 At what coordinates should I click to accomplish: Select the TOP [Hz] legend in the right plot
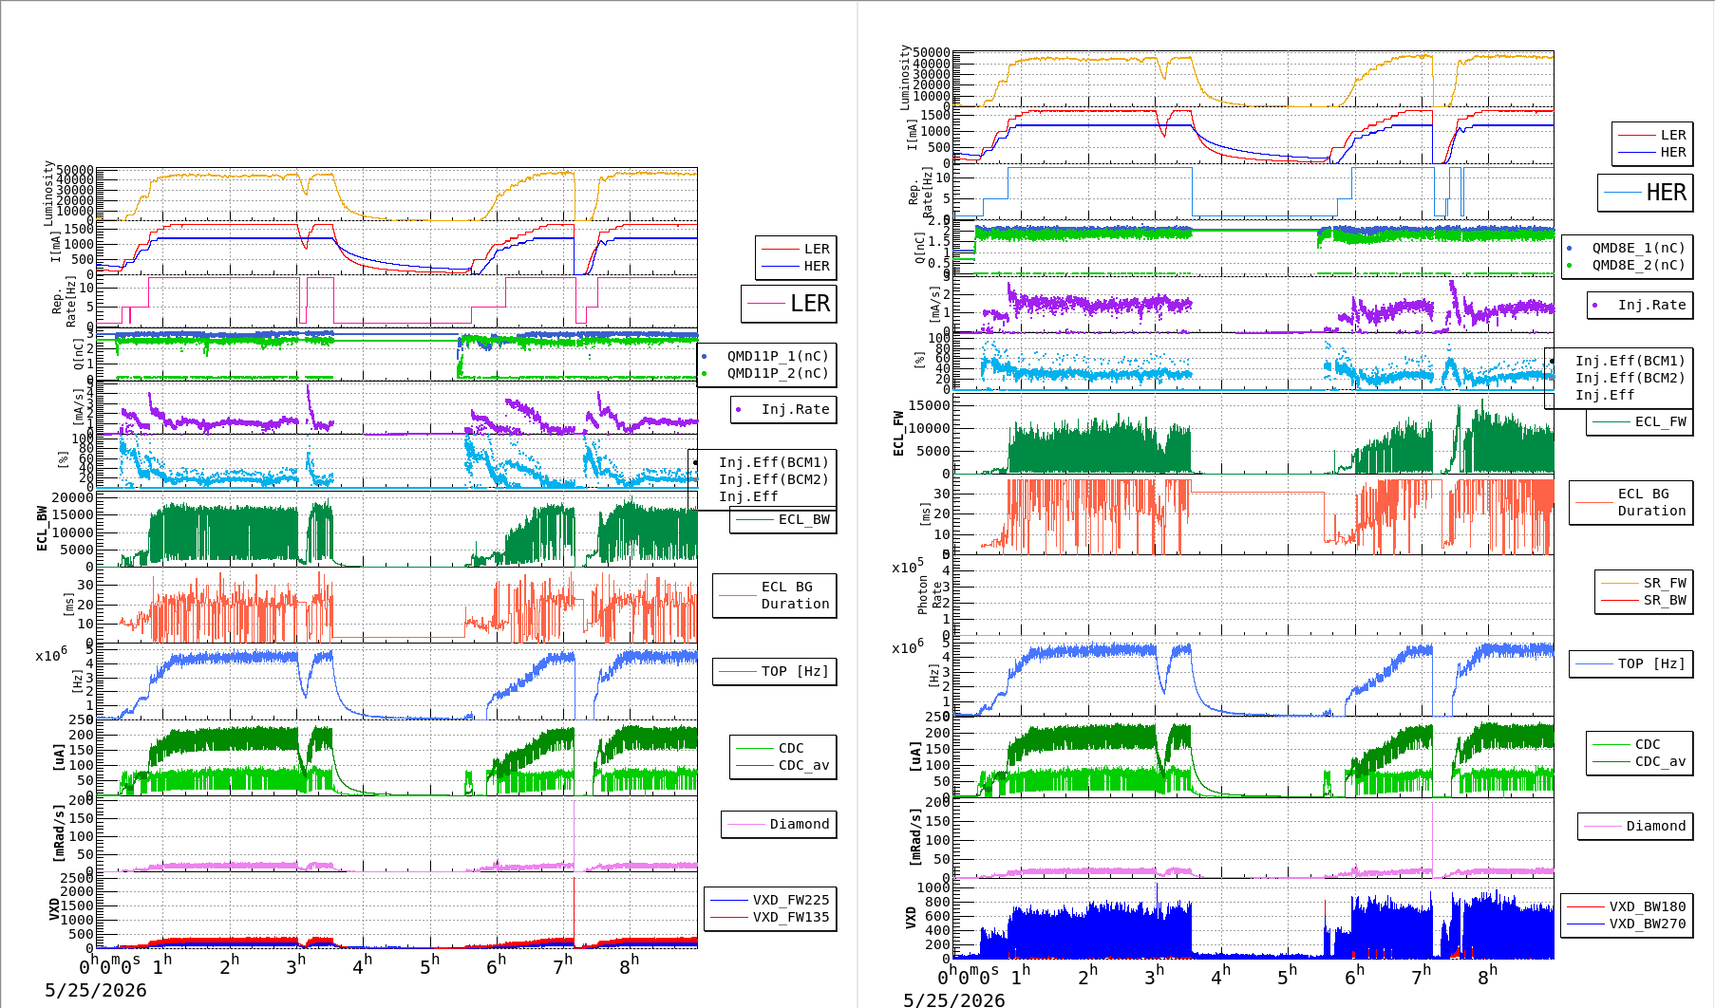(1631, 663)
